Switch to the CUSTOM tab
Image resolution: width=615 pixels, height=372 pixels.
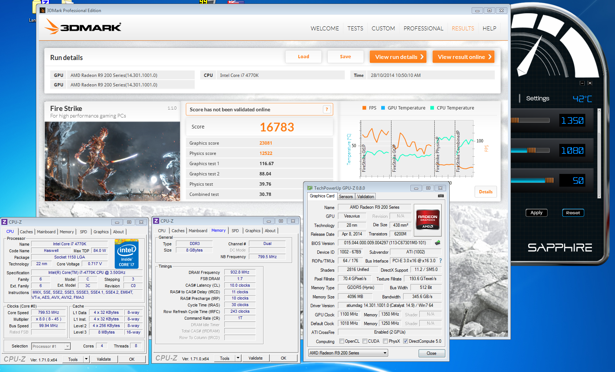383,28
